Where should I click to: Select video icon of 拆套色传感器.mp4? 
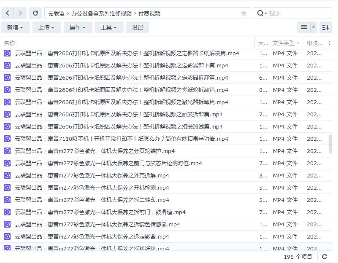(x=7, y=225)
